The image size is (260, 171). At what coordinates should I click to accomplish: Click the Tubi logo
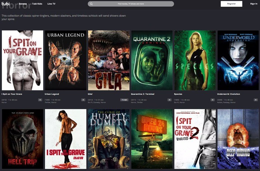coord(6,3)
